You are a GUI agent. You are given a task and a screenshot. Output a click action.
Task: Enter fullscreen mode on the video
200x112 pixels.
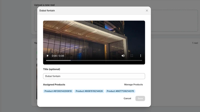pyautogui.click(x=132, y=56)
